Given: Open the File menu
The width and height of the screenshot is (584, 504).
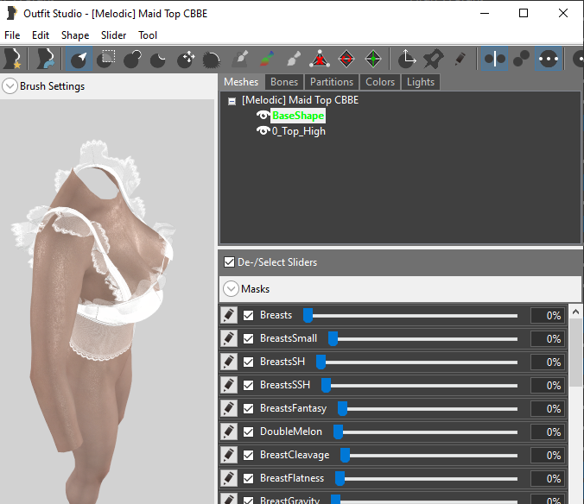Looking at the screenshot, I should [x=12, y=35].
